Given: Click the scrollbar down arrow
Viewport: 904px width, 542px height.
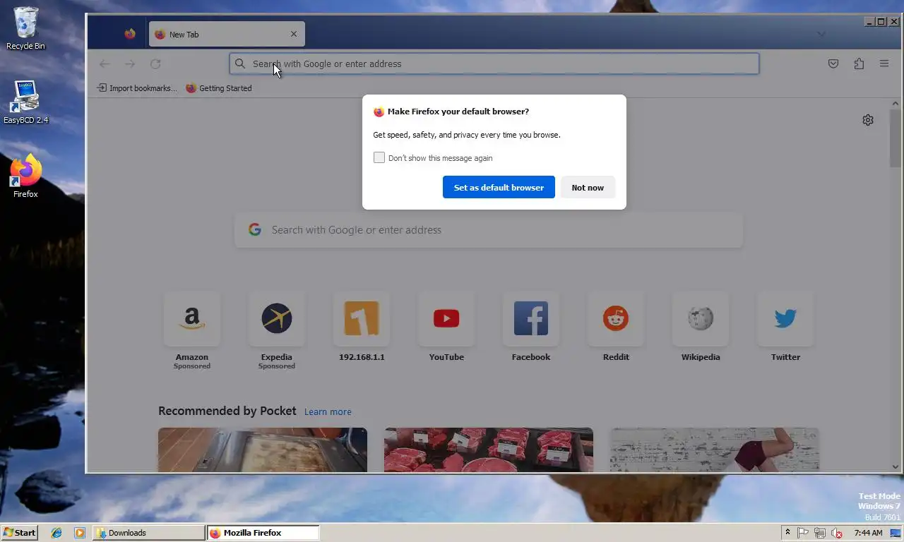Looking at the screenshot, I should pos(896,466).
